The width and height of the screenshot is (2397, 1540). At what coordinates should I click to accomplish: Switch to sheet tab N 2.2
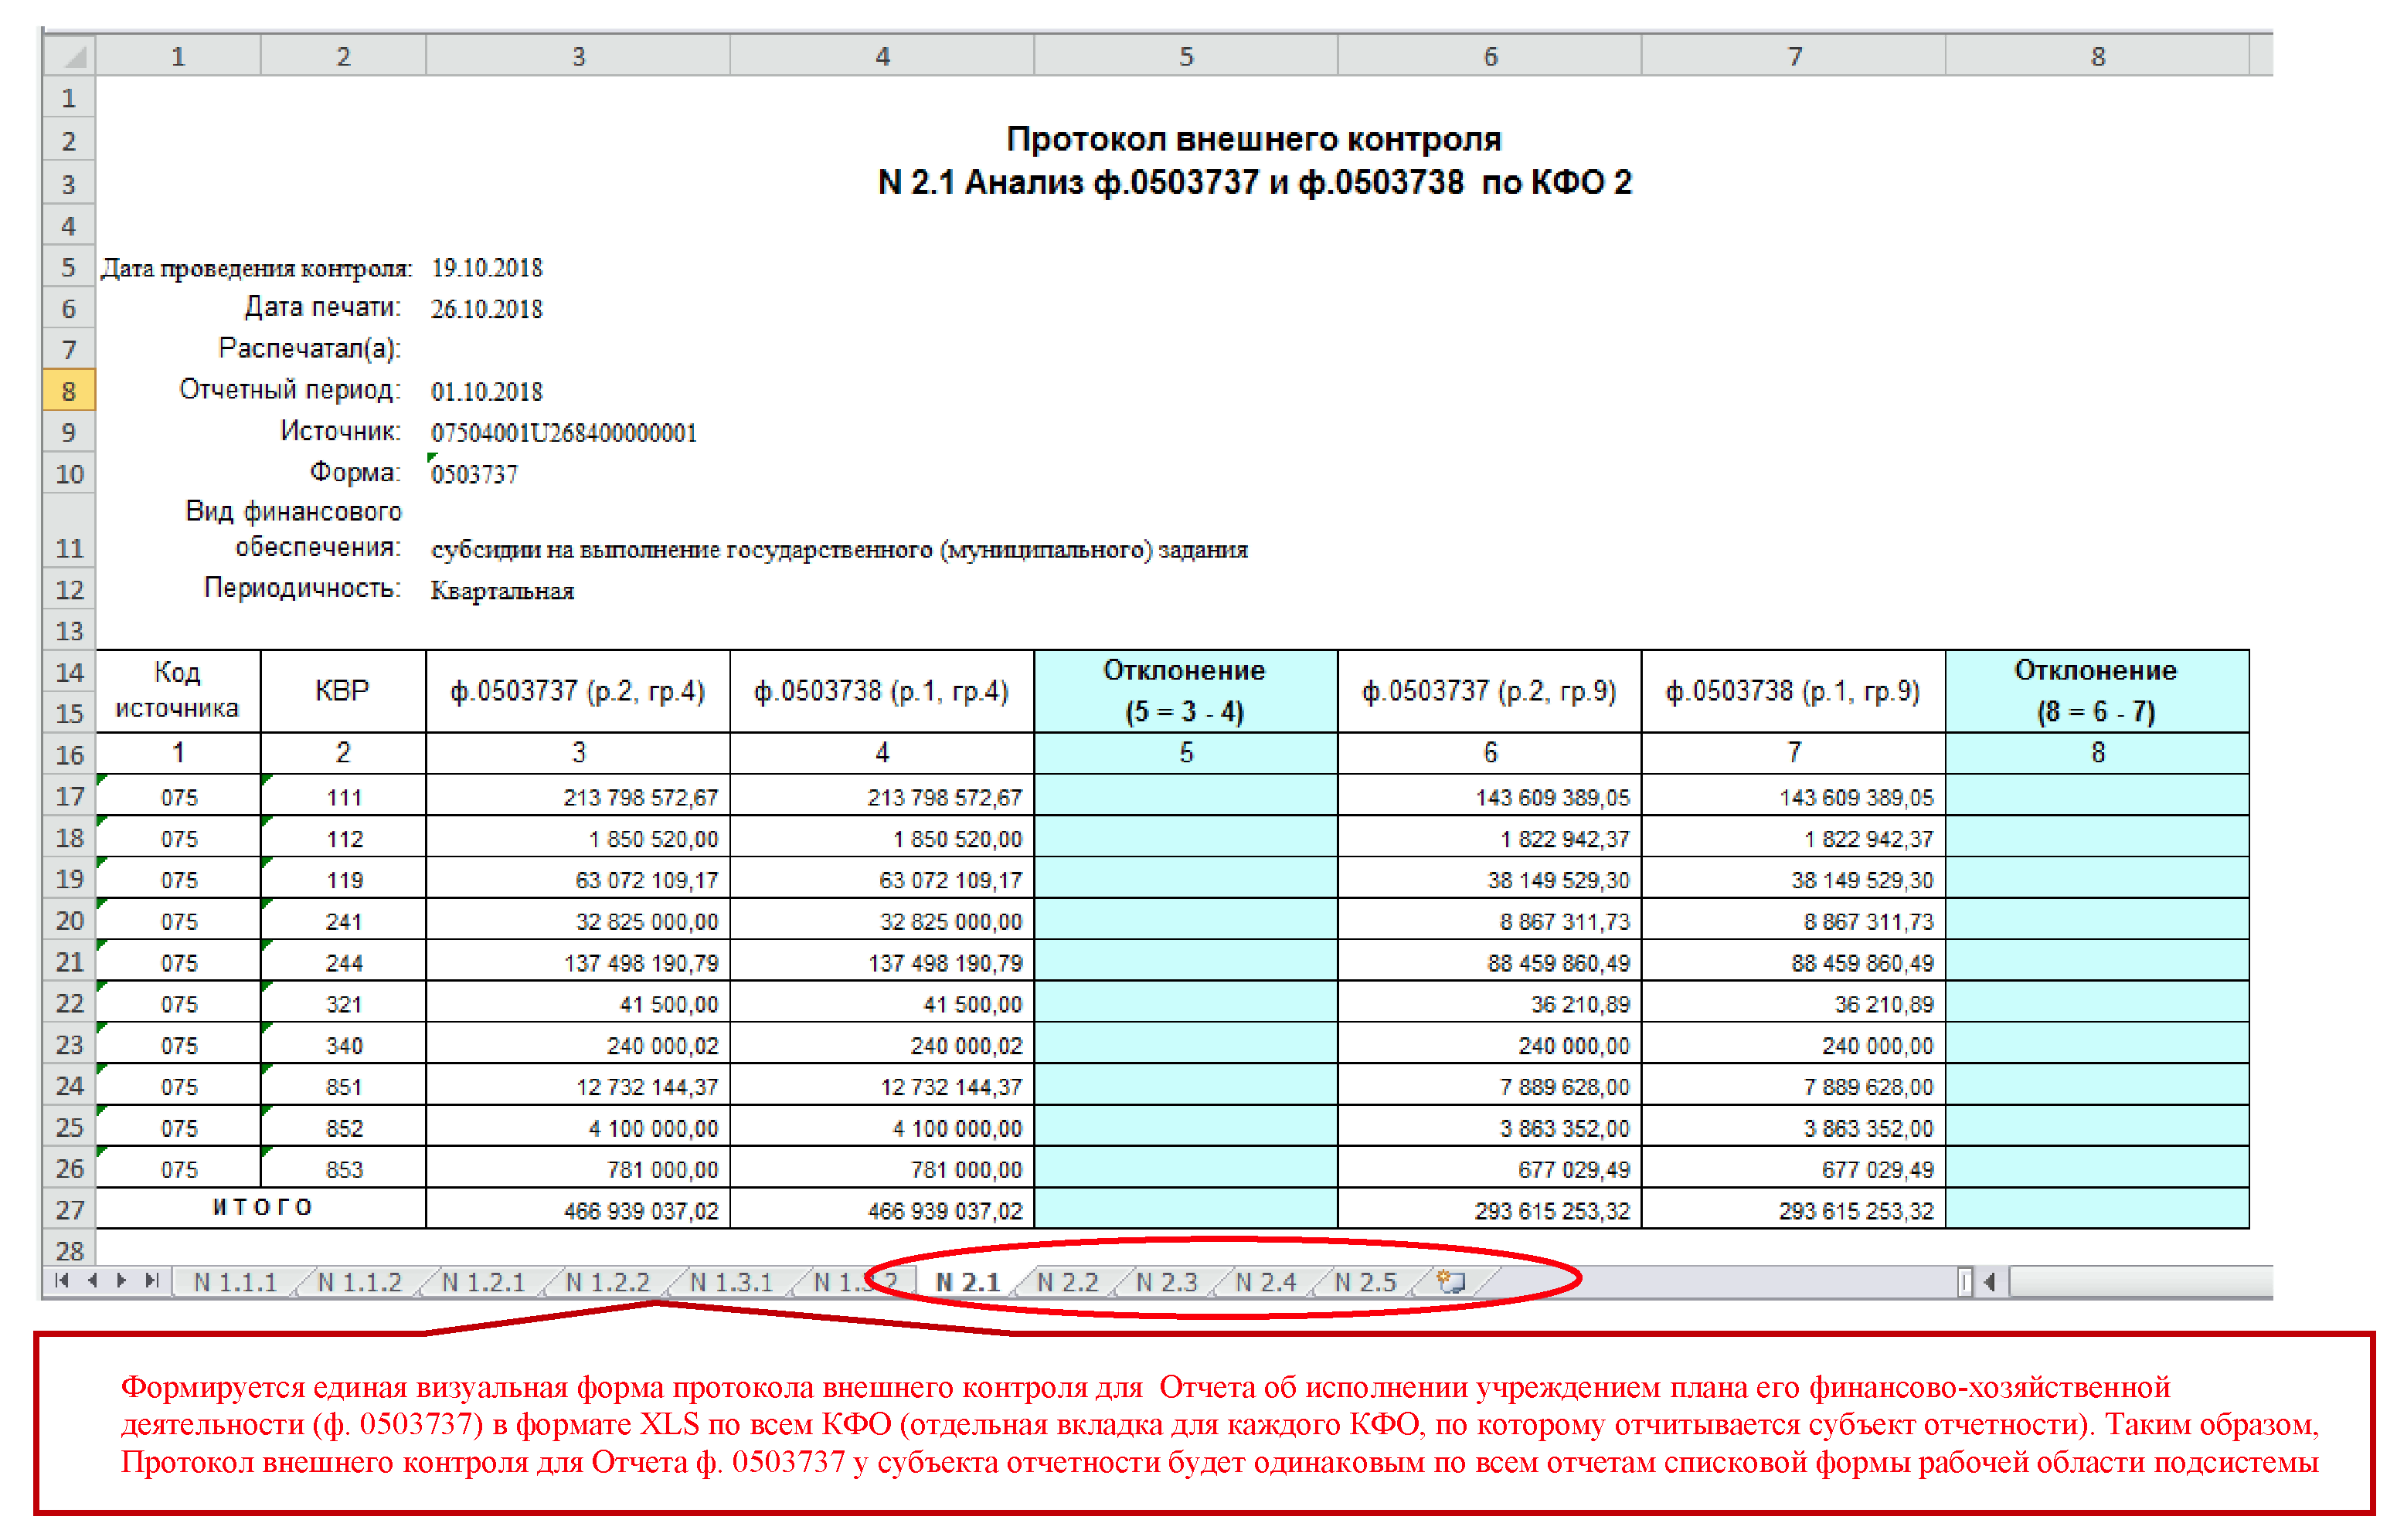pyautogui.click(x=1066, y=1282)
